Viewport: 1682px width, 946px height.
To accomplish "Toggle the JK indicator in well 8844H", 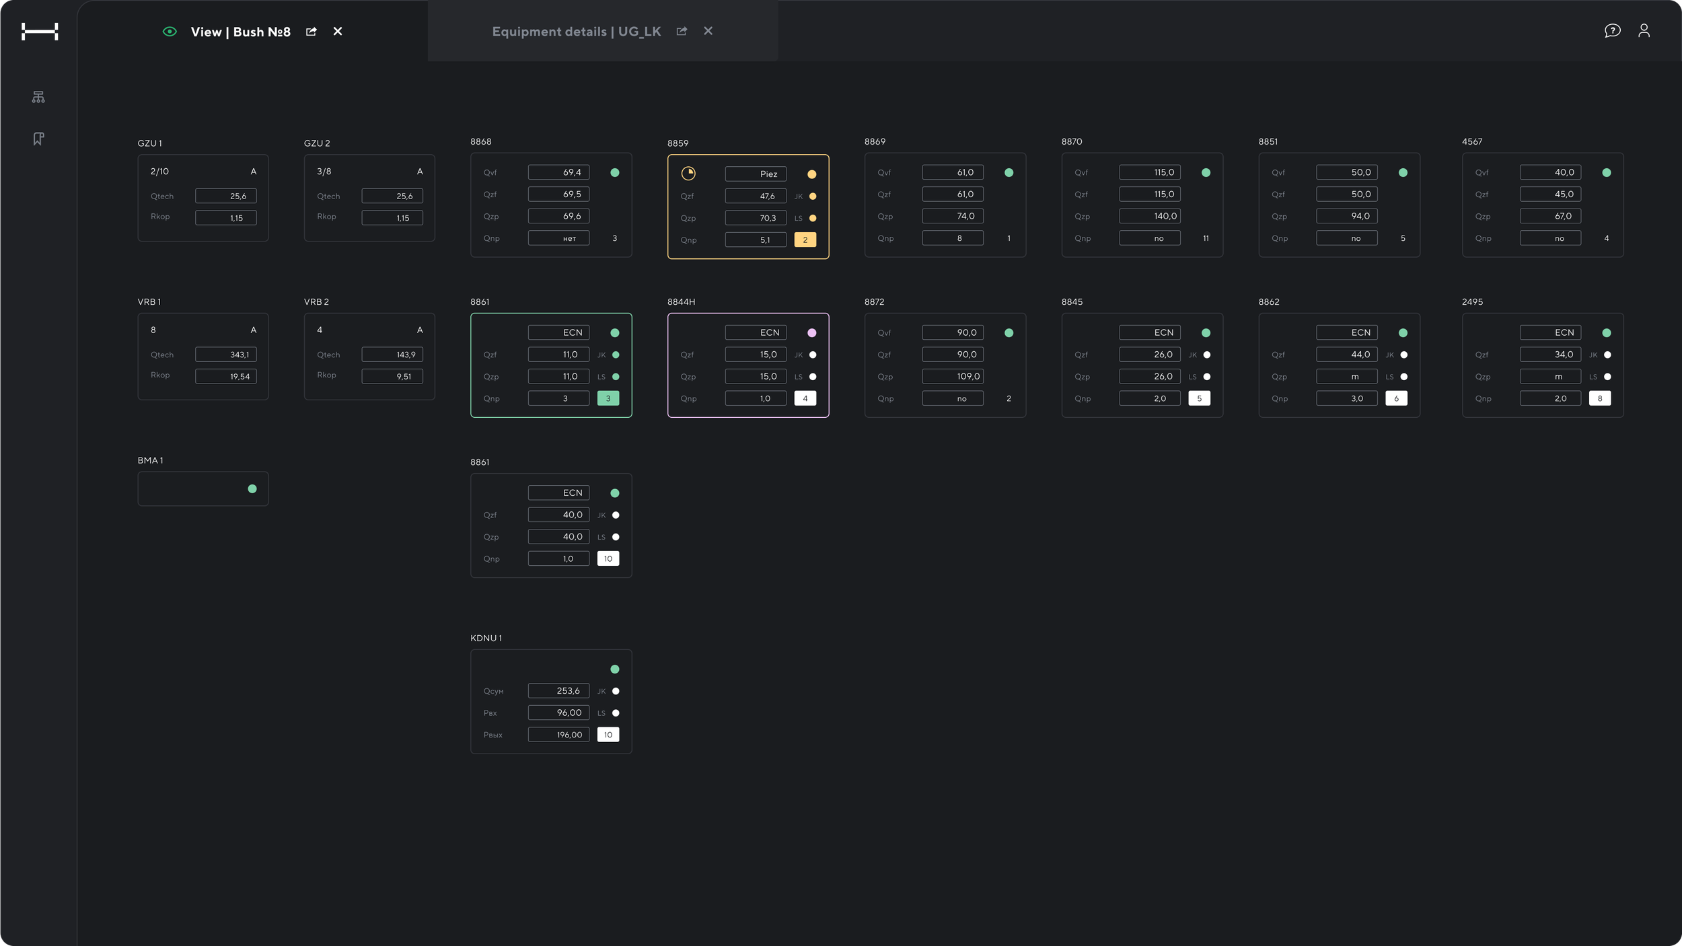I will [813, 355].
